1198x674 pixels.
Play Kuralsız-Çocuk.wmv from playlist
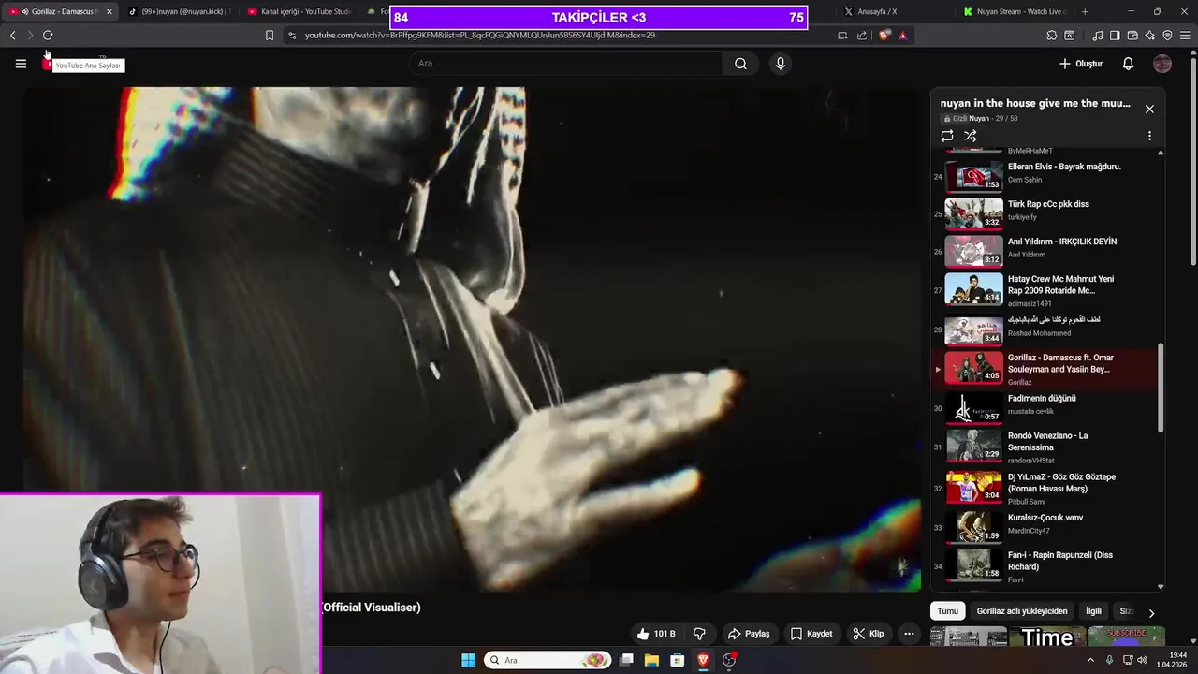pyautogui.click(x=1046, y=526)
